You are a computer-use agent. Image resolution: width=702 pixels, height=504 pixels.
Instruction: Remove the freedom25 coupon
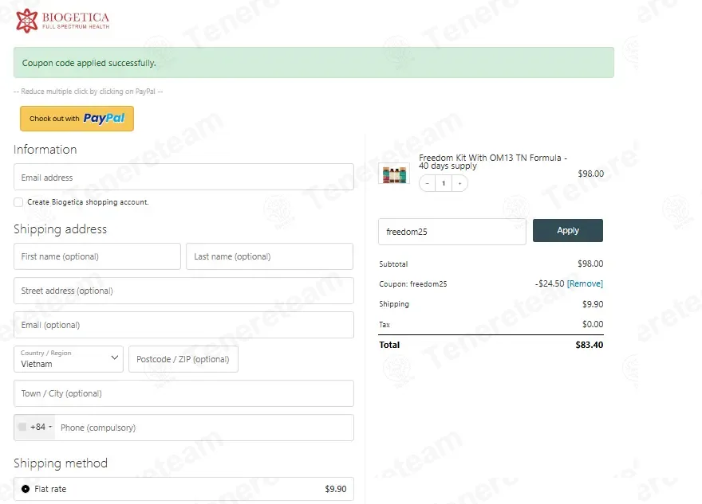pyautogui.click(x=585, y=283)
